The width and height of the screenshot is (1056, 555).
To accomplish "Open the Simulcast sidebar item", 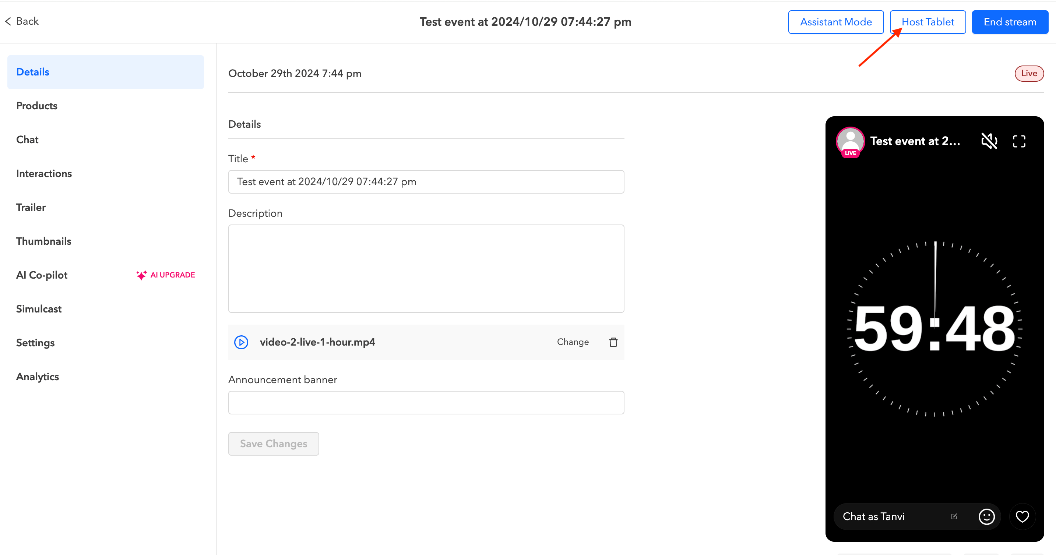I will coord(39,309).
